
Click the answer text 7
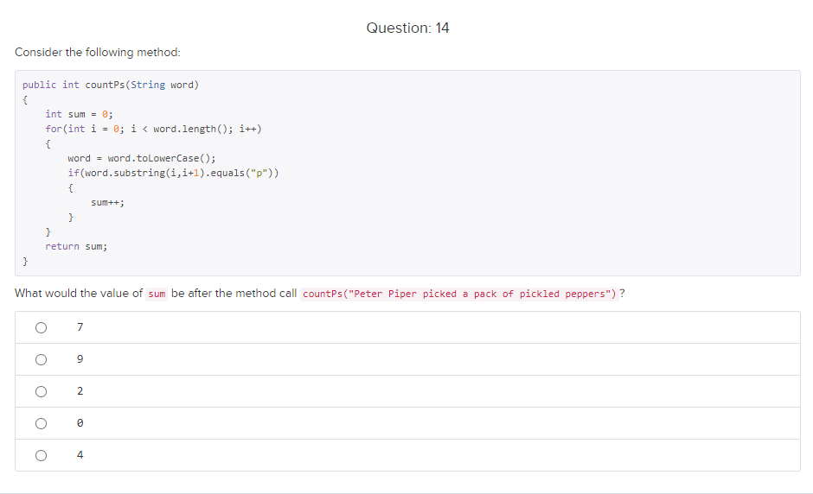(80, 326)
